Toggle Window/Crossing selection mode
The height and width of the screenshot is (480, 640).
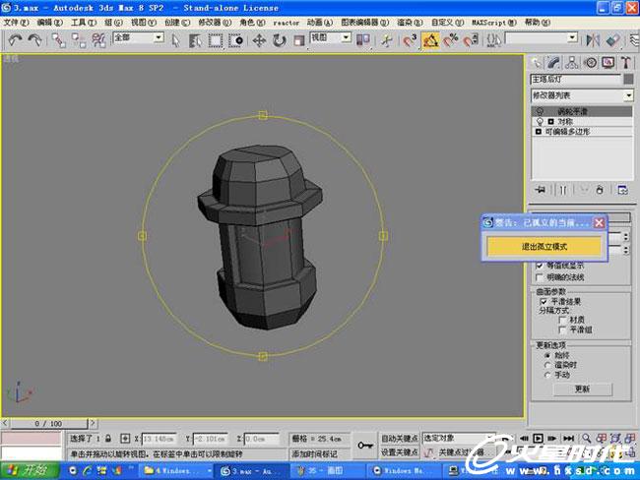(235, 40)
